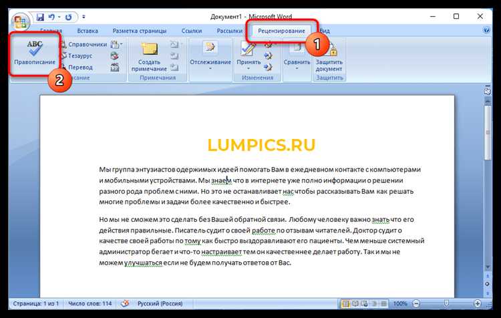The width and height of the screenshot is (501, 318).
Task: Switch to Web Layout view button
Action: coord(365,303)
